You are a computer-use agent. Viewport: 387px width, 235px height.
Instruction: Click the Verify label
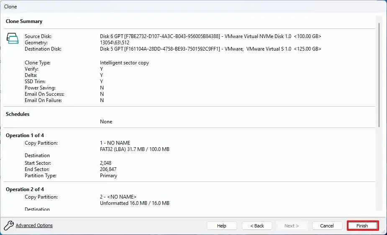tap(31, 69)
